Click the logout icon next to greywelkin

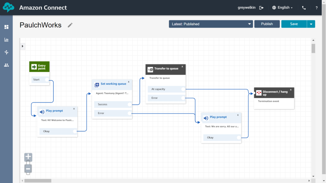pyautogui.click(x=261, y=8)
